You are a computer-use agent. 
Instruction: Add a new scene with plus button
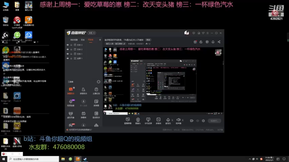pyautogui.click(x=100, y=40)
